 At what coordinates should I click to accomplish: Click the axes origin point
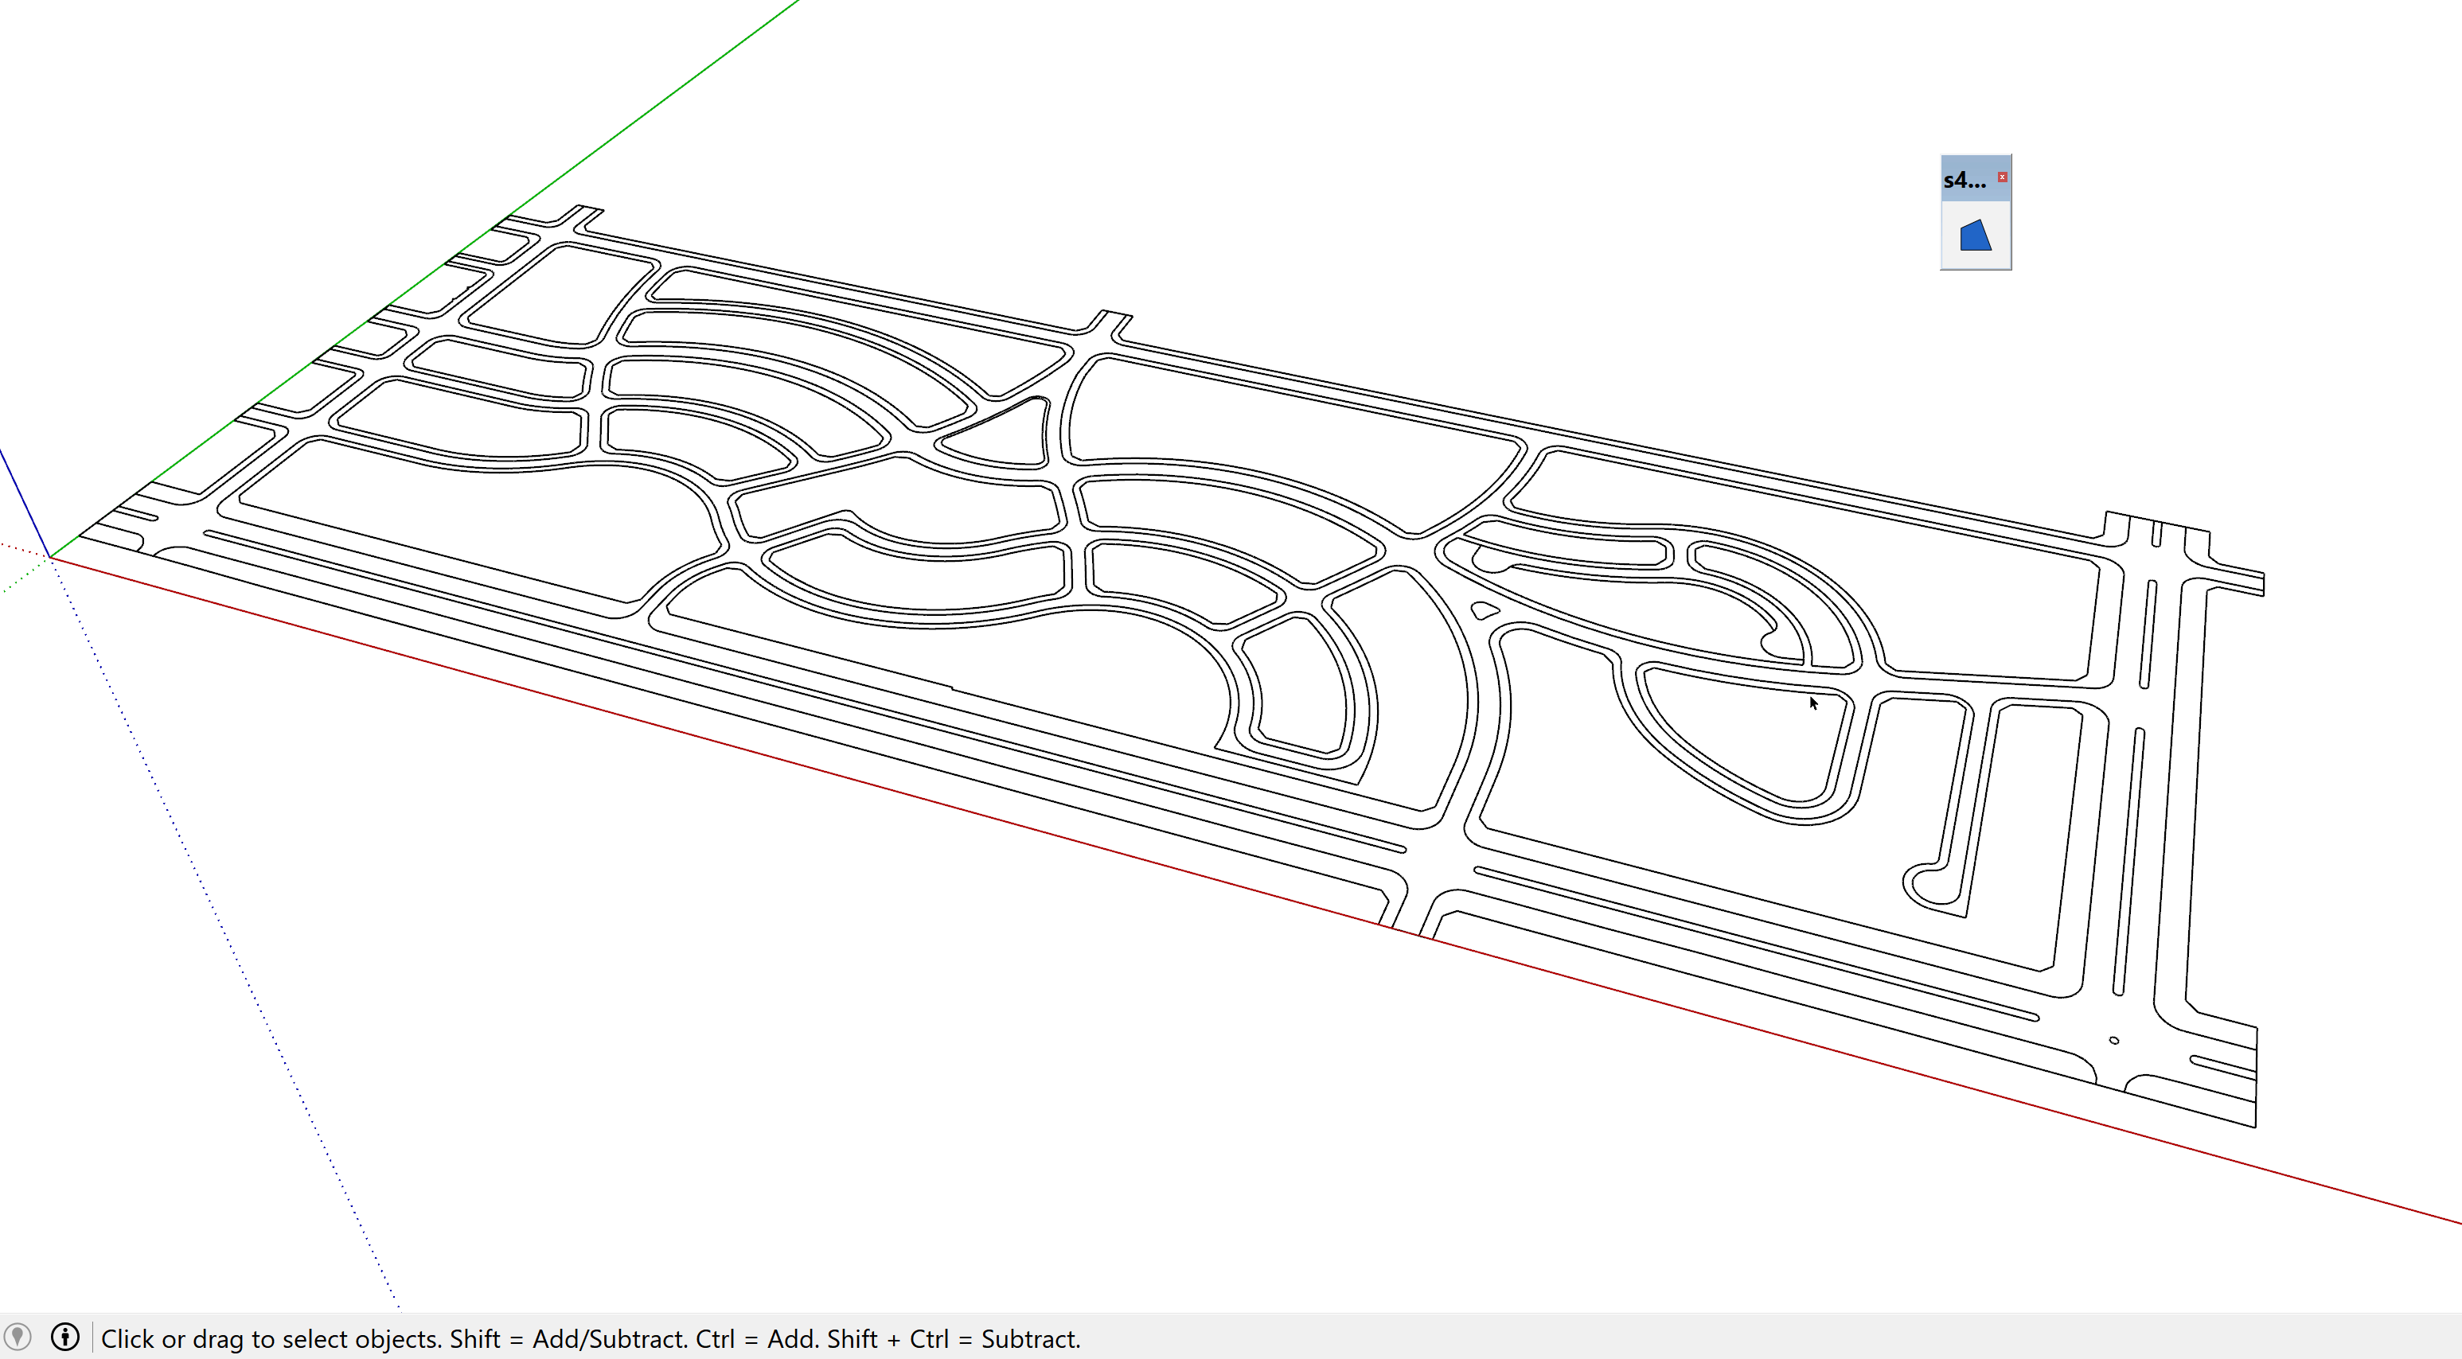(49, 557)
